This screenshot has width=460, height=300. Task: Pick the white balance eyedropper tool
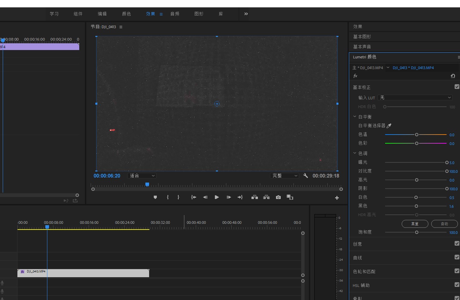click(389, 126)
